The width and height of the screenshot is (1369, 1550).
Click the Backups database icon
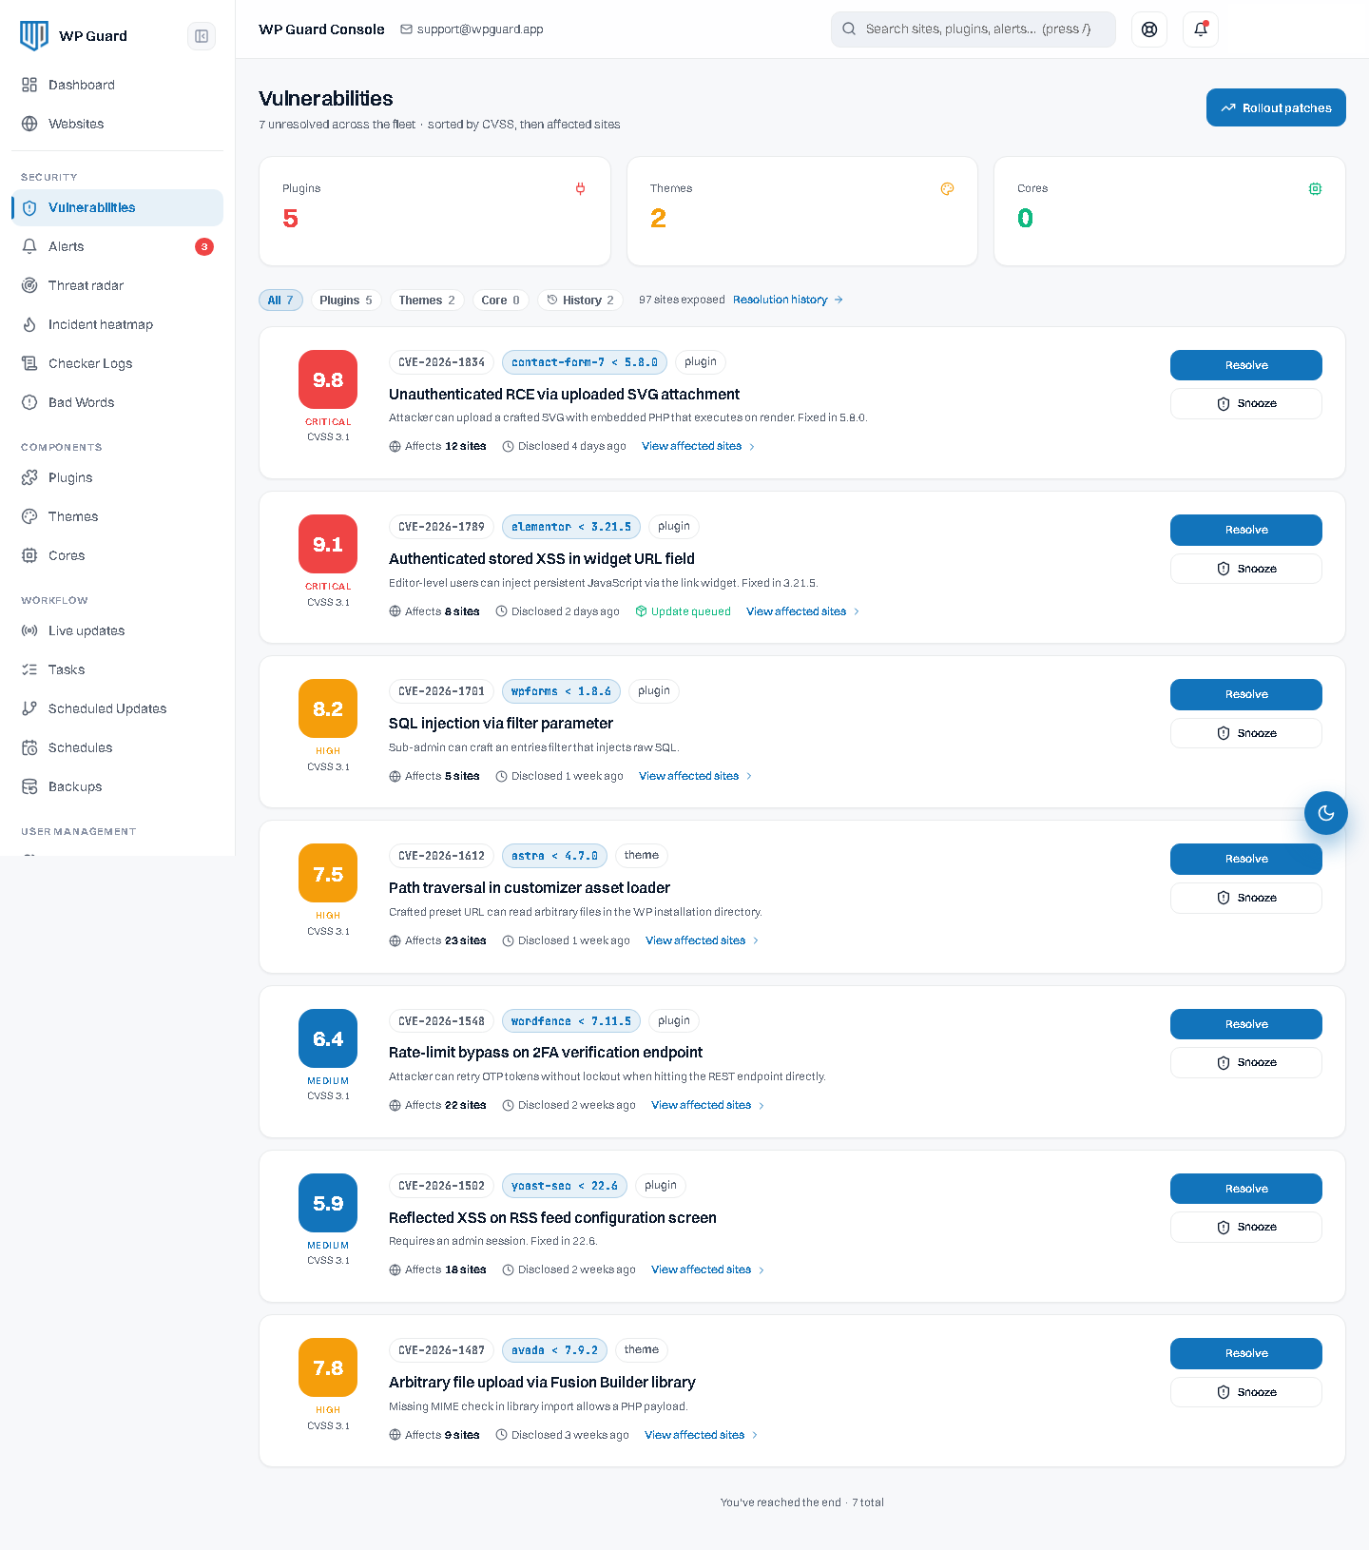pos(29,786)
